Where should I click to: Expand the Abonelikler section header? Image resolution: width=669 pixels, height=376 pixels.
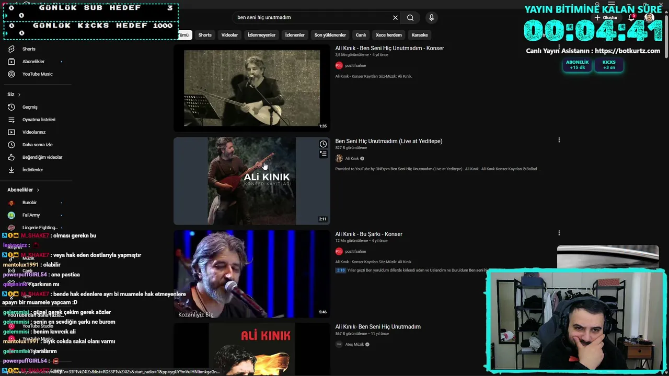pos(23,190)
